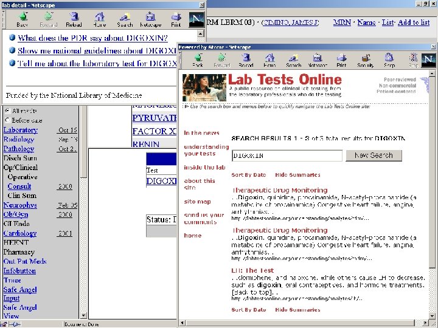The image size is (438, 328).
Task: Open understanding your tests menu item
Action: 206,150
